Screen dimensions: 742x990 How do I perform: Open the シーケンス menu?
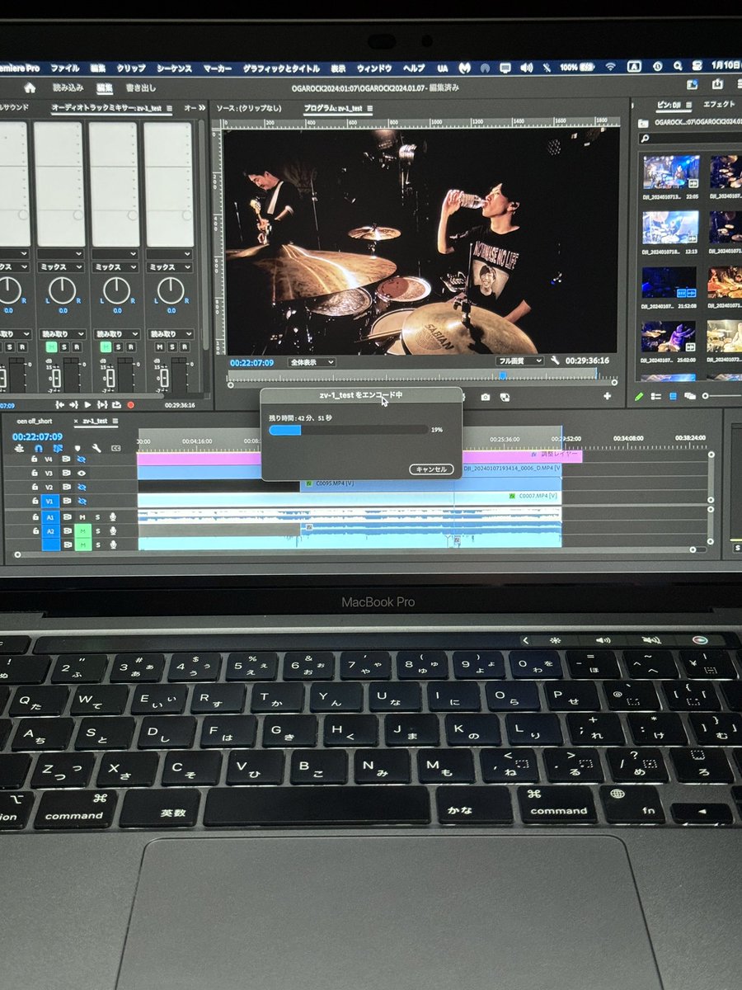pos(174,68)
